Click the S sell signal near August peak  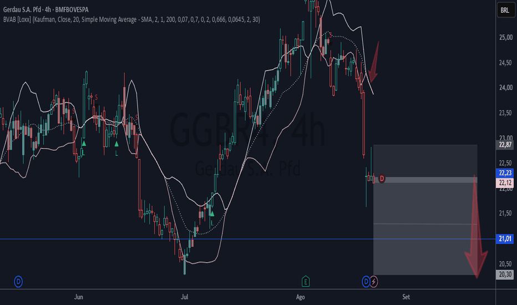pos(331,34)
